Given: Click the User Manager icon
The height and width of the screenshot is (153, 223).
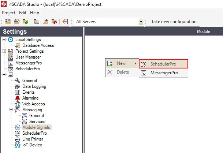Looking at the screenshot, I should coord(11,57).
